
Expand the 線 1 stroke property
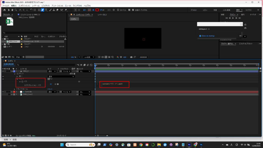pos(17,76)
